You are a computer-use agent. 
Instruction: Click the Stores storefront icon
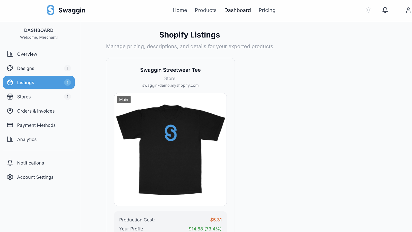tap(10, 97)
